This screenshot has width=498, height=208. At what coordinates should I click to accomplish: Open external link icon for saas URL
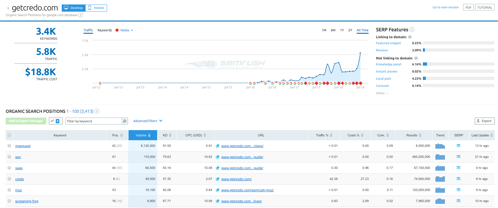[x=218, y=168]
